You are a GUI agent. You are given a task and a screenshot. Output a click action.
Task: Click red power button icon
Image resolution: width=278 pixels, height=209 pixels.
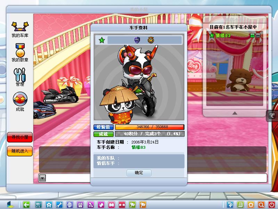pos(272,205)
